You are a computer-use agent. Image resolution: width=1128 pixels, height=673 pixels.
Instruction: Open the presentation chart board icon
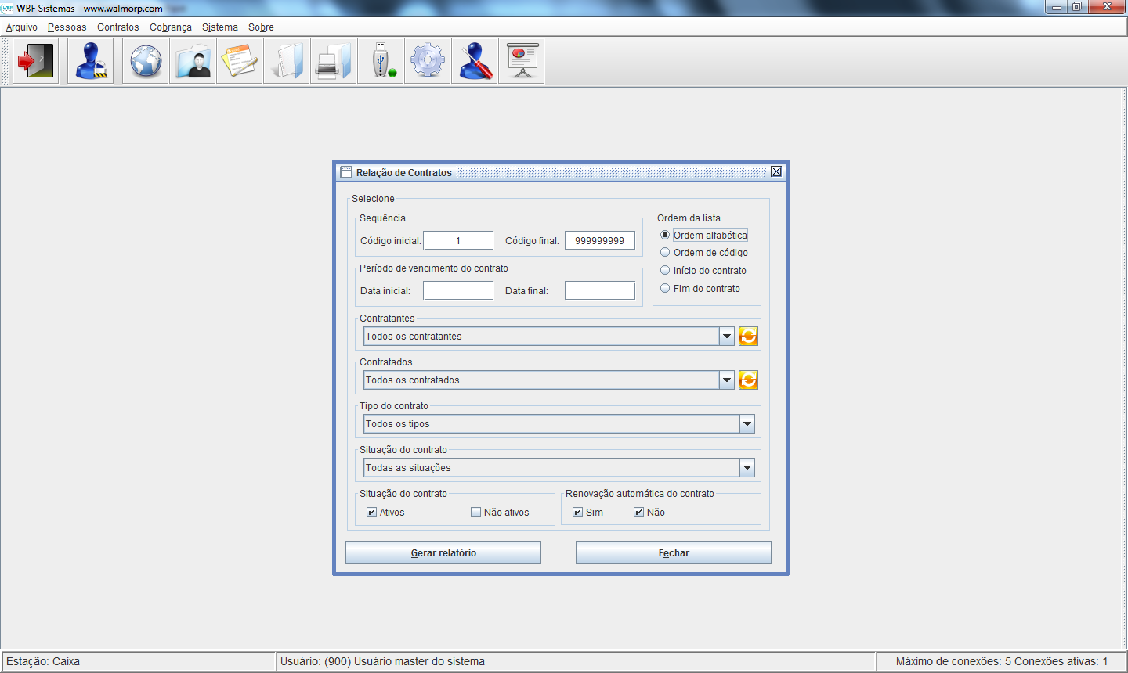(x=522, y=61)
